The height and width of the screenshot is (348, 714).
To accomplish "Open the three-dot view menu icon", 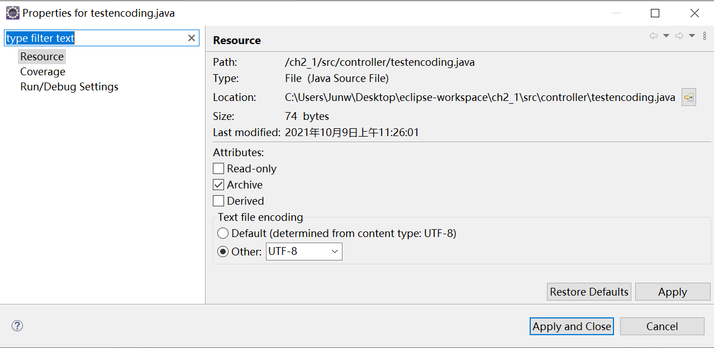I will (705, 36).
